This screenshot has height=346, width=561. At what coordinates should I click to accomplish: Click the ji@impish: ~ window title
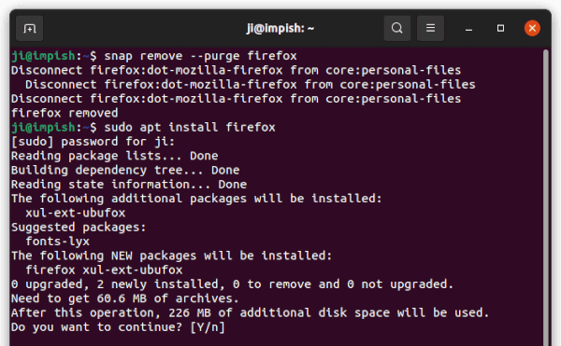(280, 28)
